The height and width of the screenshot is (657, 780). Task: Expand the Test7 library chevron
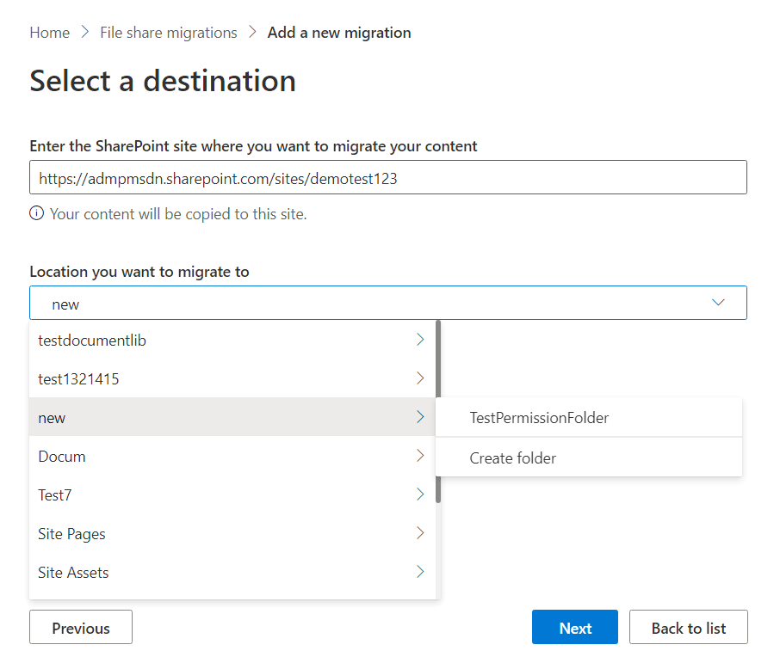click(420, 494)
